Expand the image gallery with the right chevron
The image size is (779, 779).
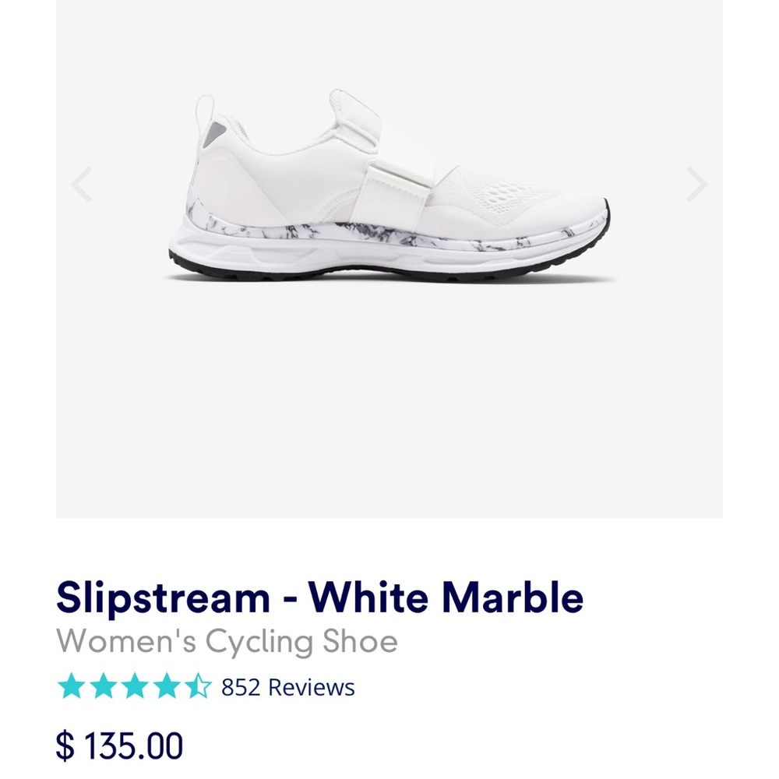[x=696, y=184]
